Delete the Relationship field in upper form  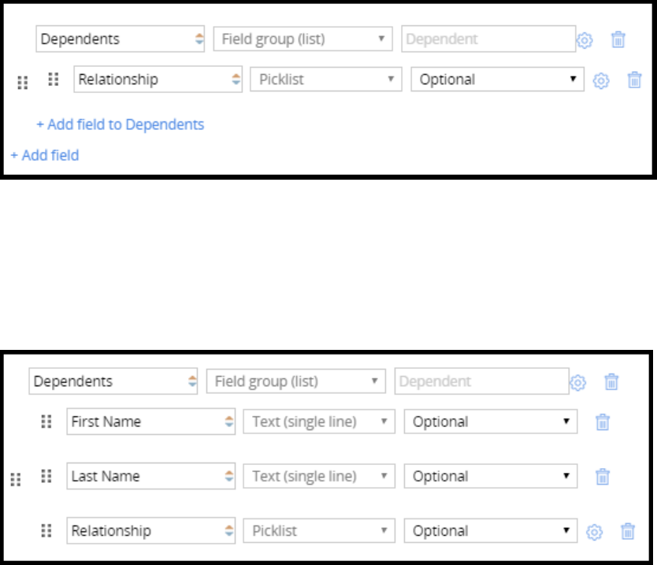[635, 80]
